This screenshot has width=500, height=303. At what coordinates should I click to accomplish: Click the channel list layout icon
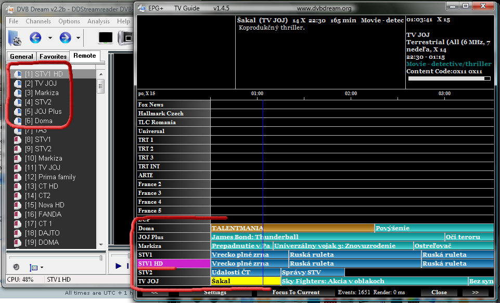[33, 267]
